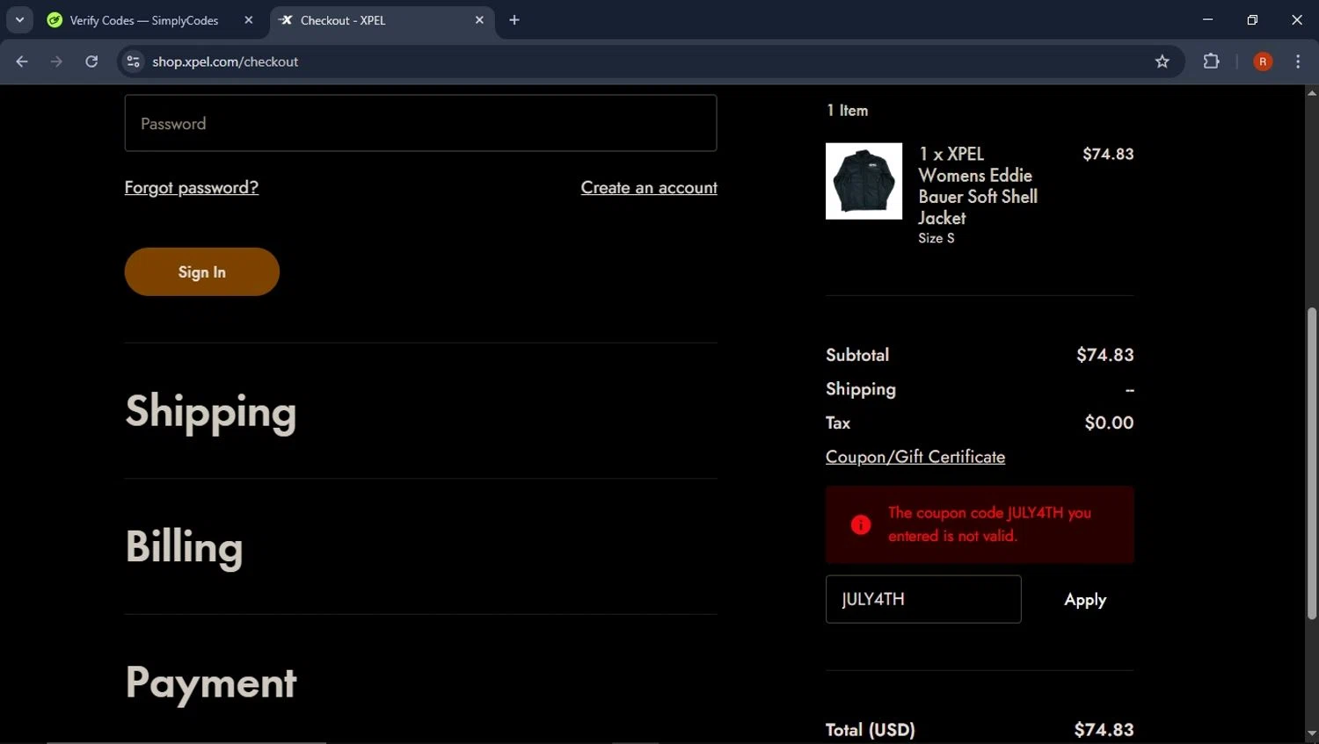Focus the Password field
1319x744 pixels.
coord(420,123)
